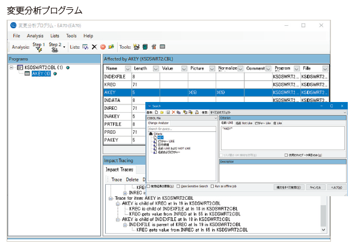Open the File menu
Screen dimensions: 361x252
pos(16,35)
